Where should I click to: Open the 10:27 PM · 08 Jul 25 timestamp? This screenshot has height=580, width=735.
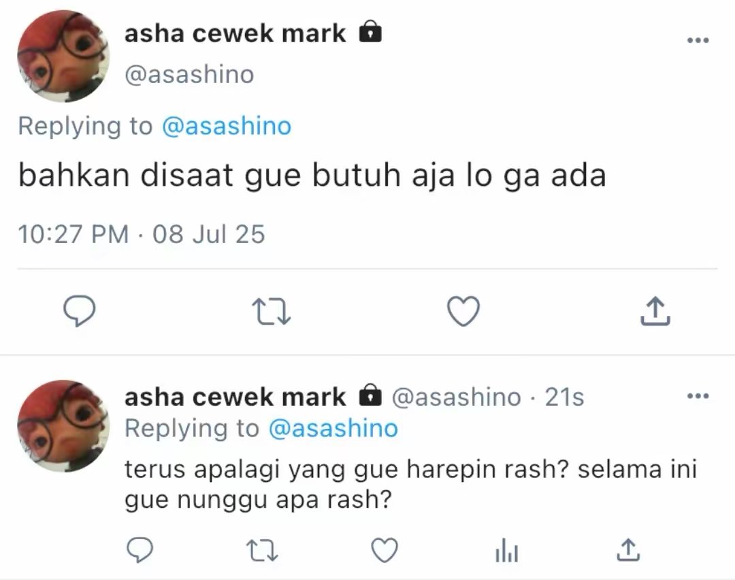pos(142,234)
